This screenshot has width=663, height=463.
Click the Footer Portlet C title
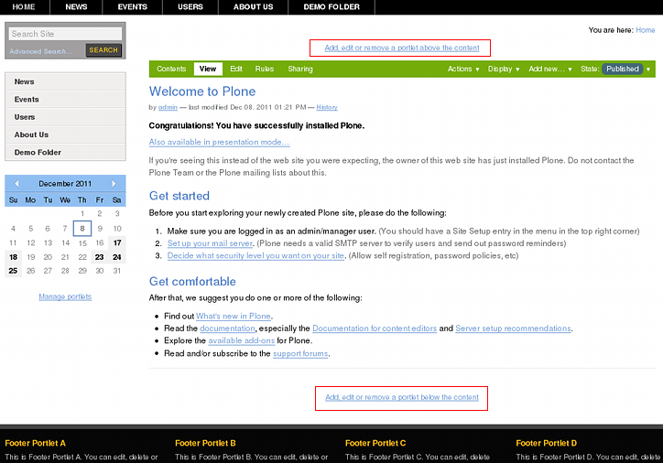point(375,443)
